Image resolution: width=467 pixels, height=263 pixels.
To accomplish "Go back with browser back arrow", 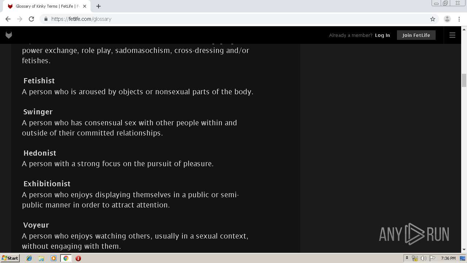I will tap(8, 19).
